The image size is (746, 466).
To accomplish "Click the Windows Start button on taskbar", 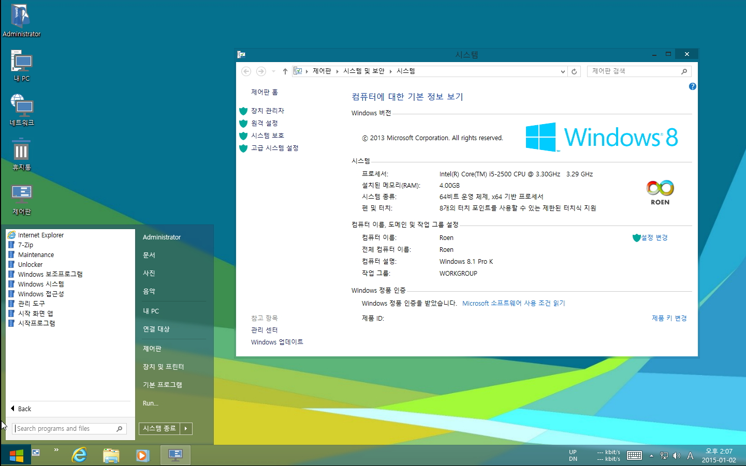I will tap(16, 456).
